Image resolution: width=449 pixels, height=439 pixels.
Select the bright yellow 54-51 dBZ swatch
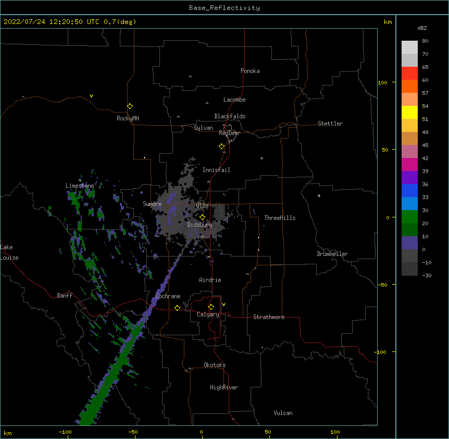coord(409,113)
